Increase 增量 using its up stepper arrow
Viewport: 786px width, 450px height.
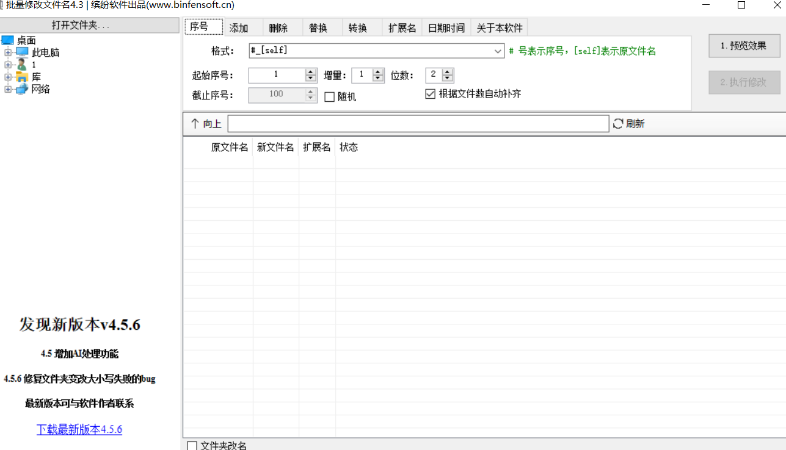[x=377, y=72]
